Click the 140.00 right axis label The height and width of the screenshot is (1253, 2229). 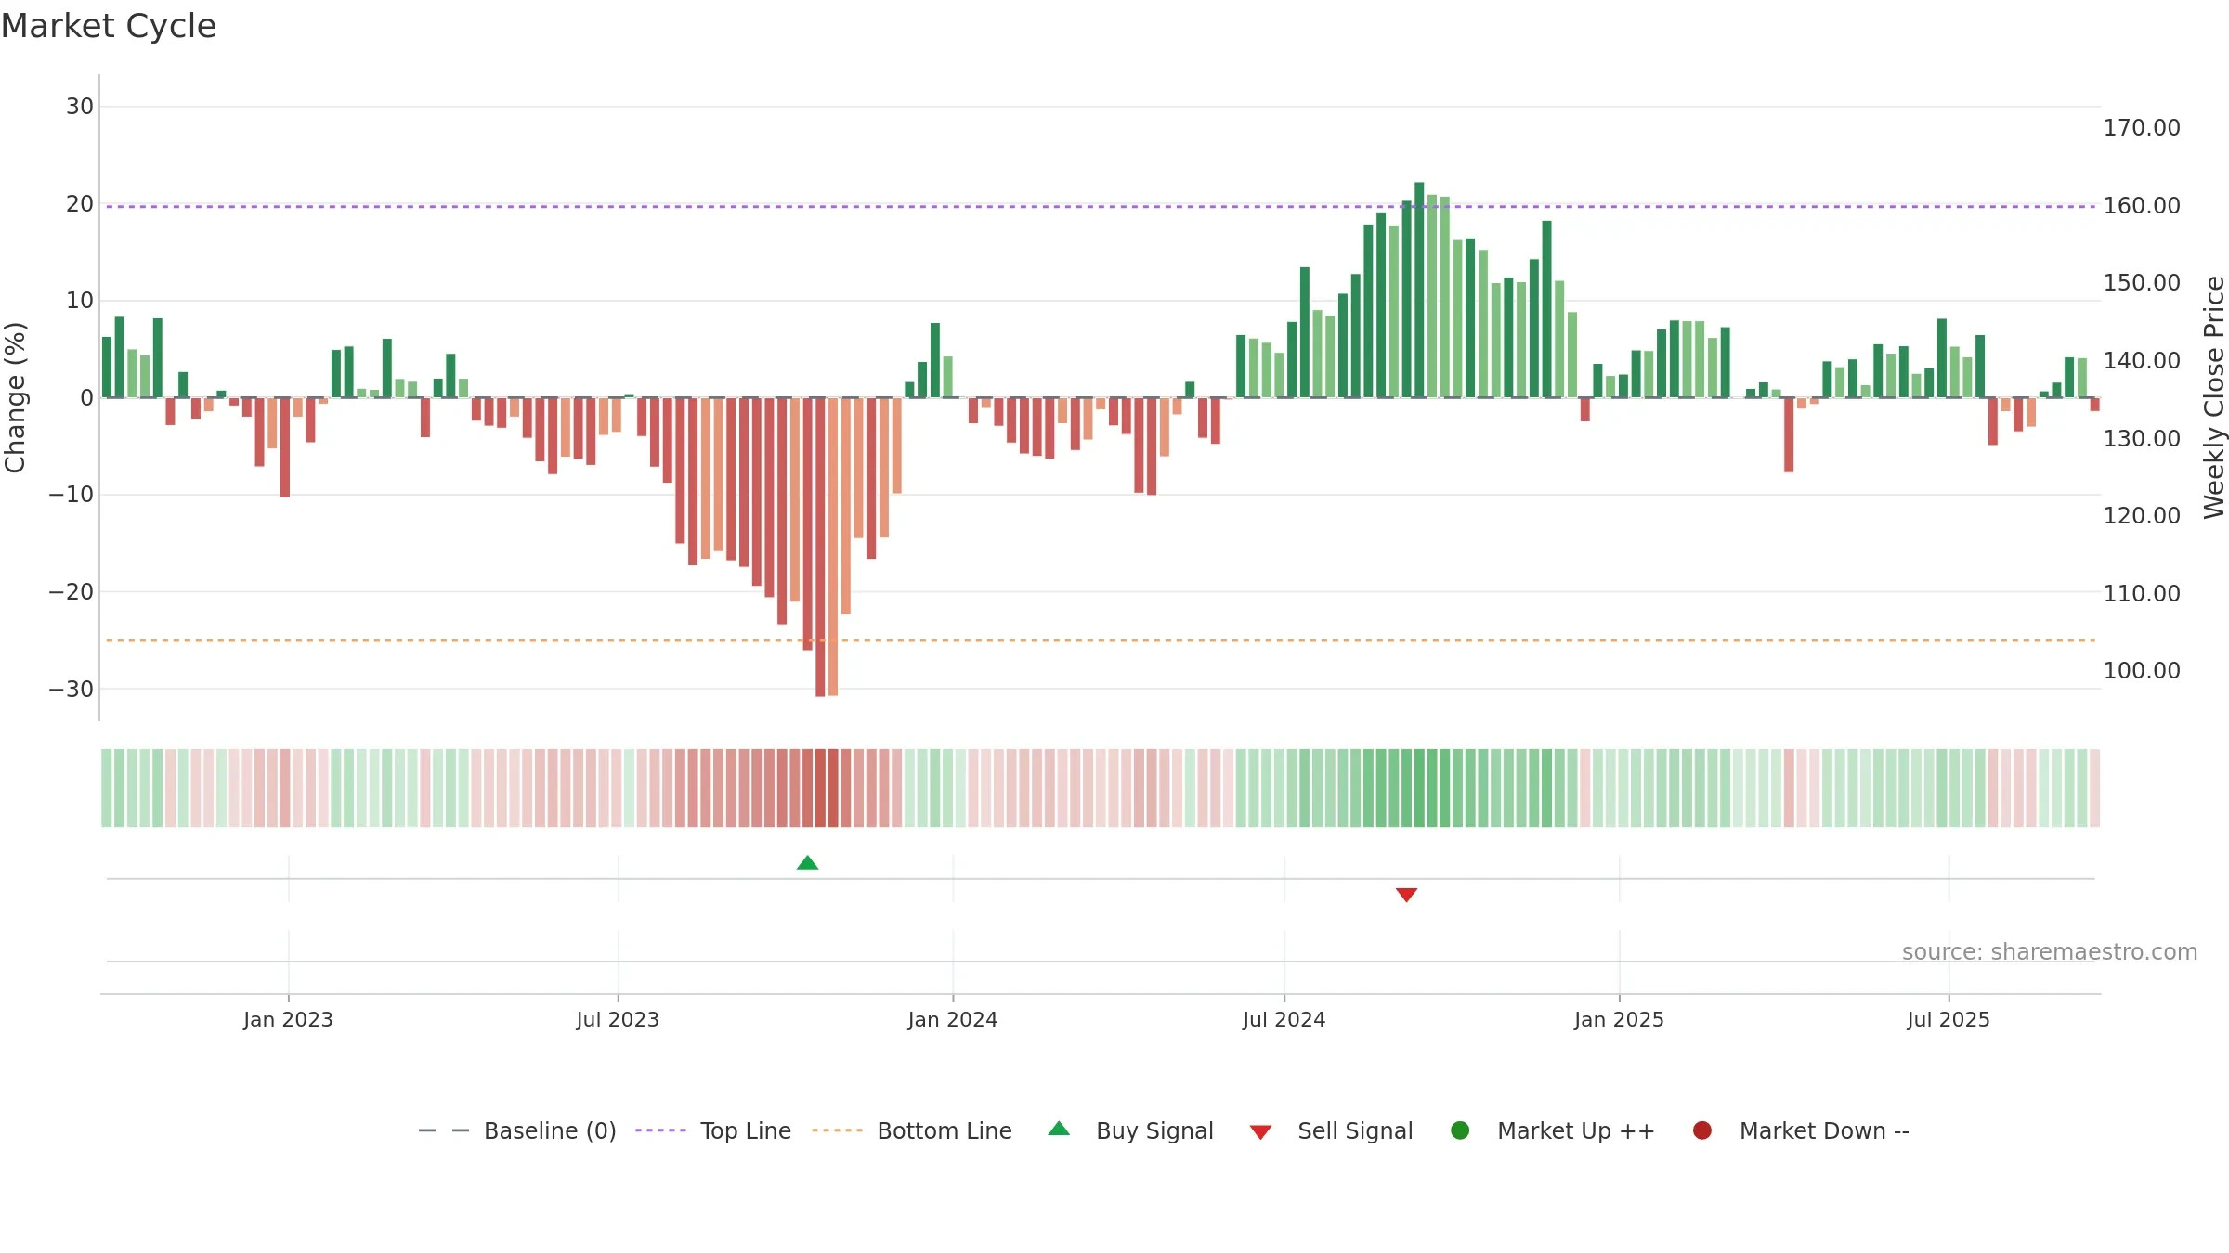(x=2142, y=361)
